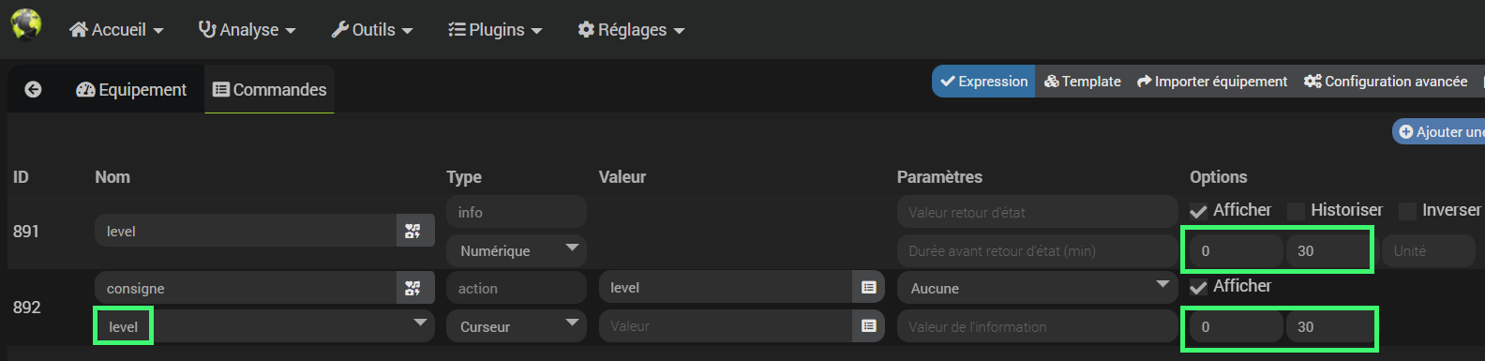
Task: Uncheck Afficher for command 892
Action: coord(1198,287)
